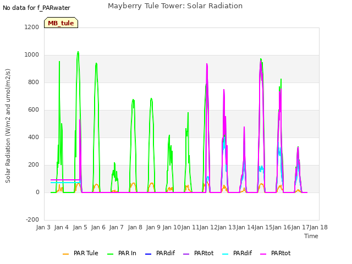Click the 'Jan 5' x-axis tick label

pyautogui.click(x=80, y=227)
